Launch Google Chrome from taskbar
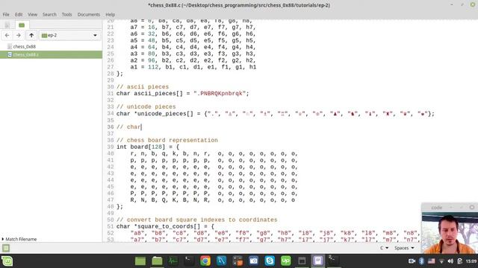 tap(205, 261)
